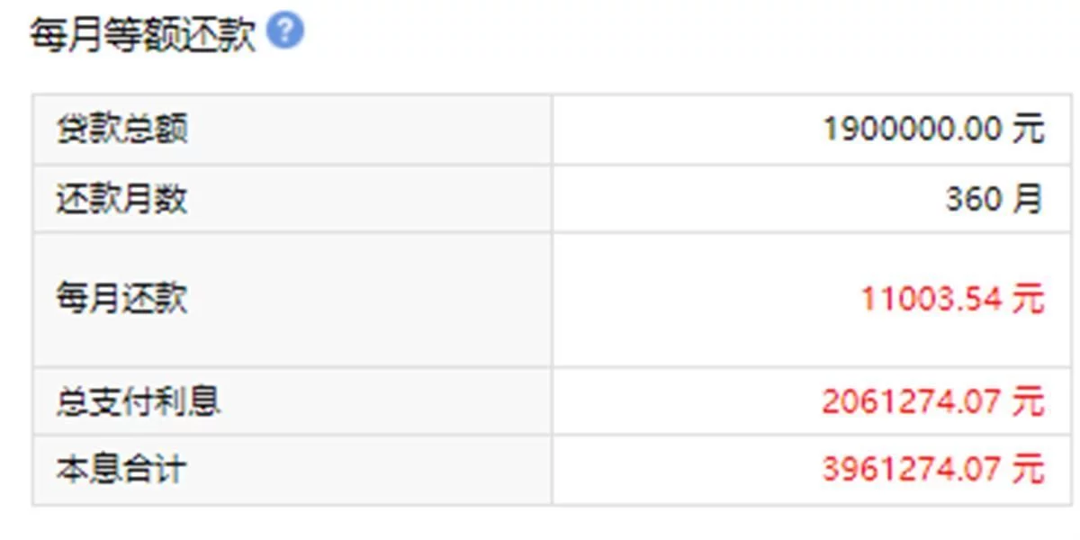This screenshot has width=1080, height=540.
Task: Click the red 3961274.07 元 total value
Action: [933, 470]
